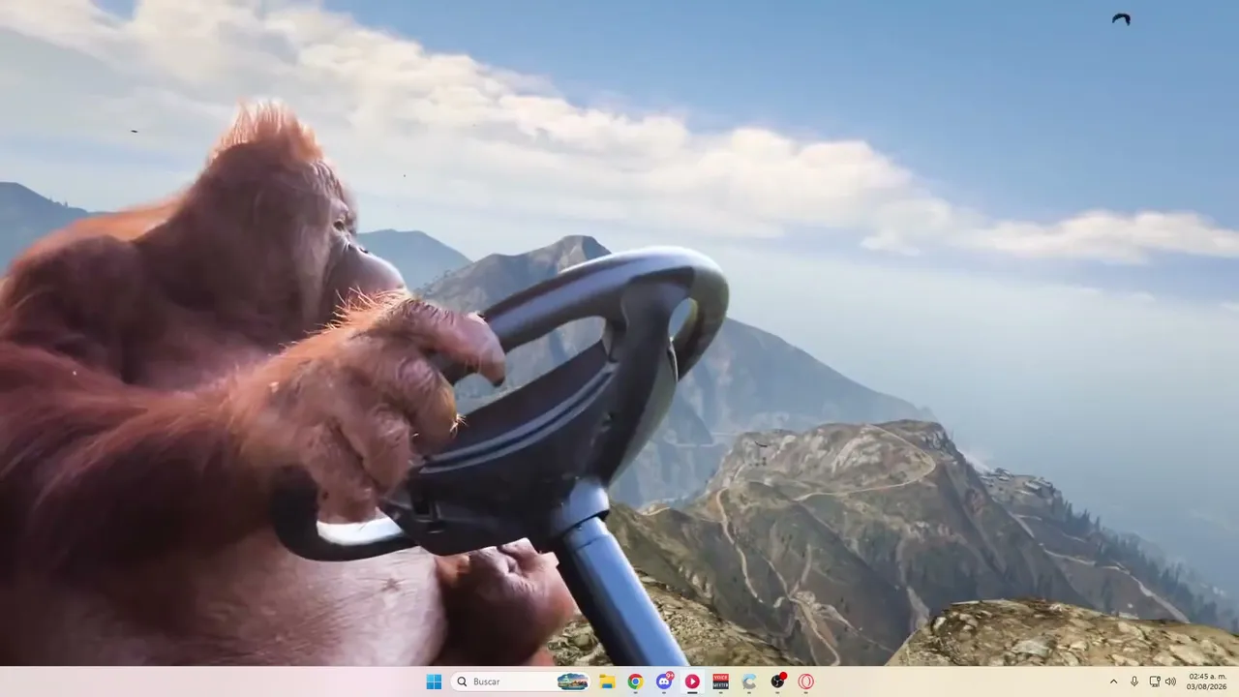Open the Voicemeeter taskbar icon

[720, 682]
